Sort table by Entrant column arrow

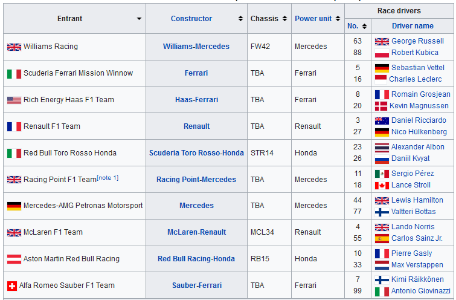click(139, 19)
